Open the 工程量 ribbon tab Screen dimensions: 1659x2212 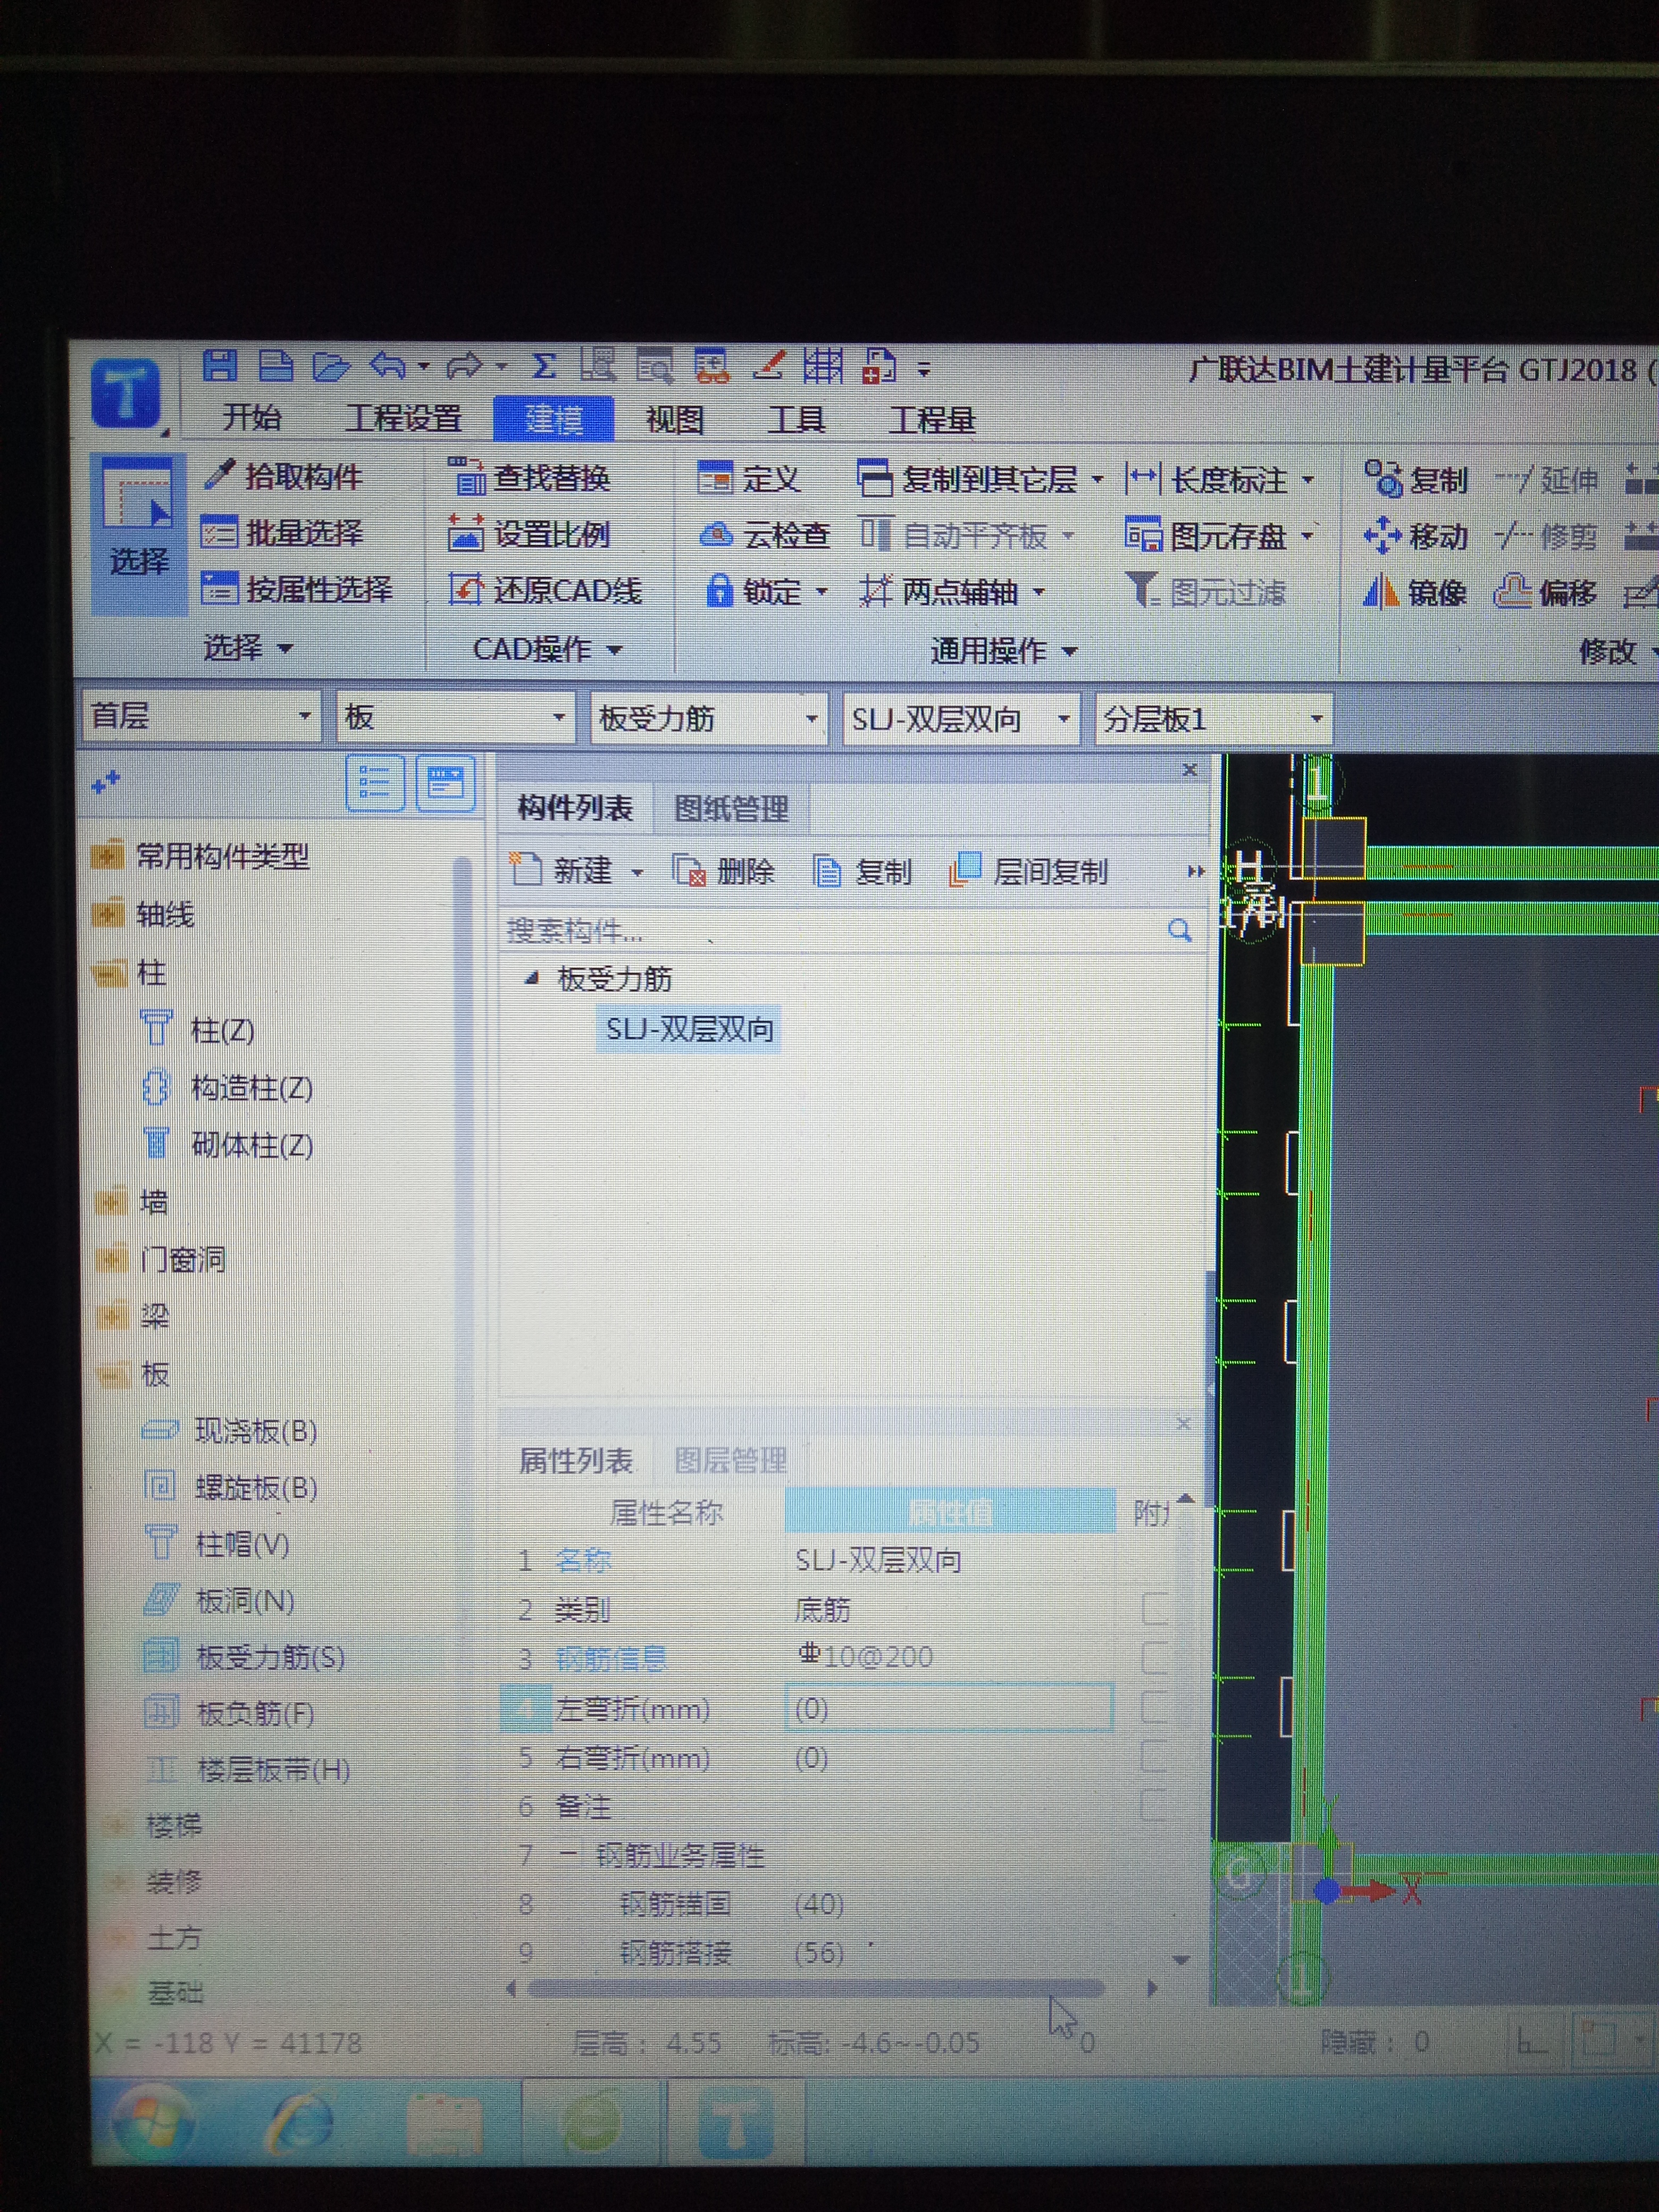(x=932, y=419)
